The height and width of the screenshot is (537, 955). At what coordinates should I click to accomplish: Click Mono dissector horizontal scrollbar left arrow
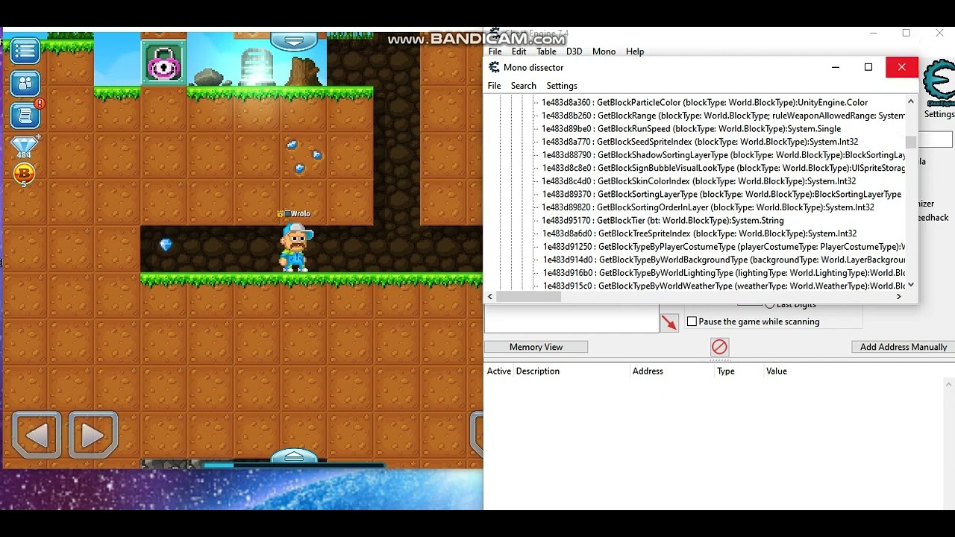coord(489,297)
